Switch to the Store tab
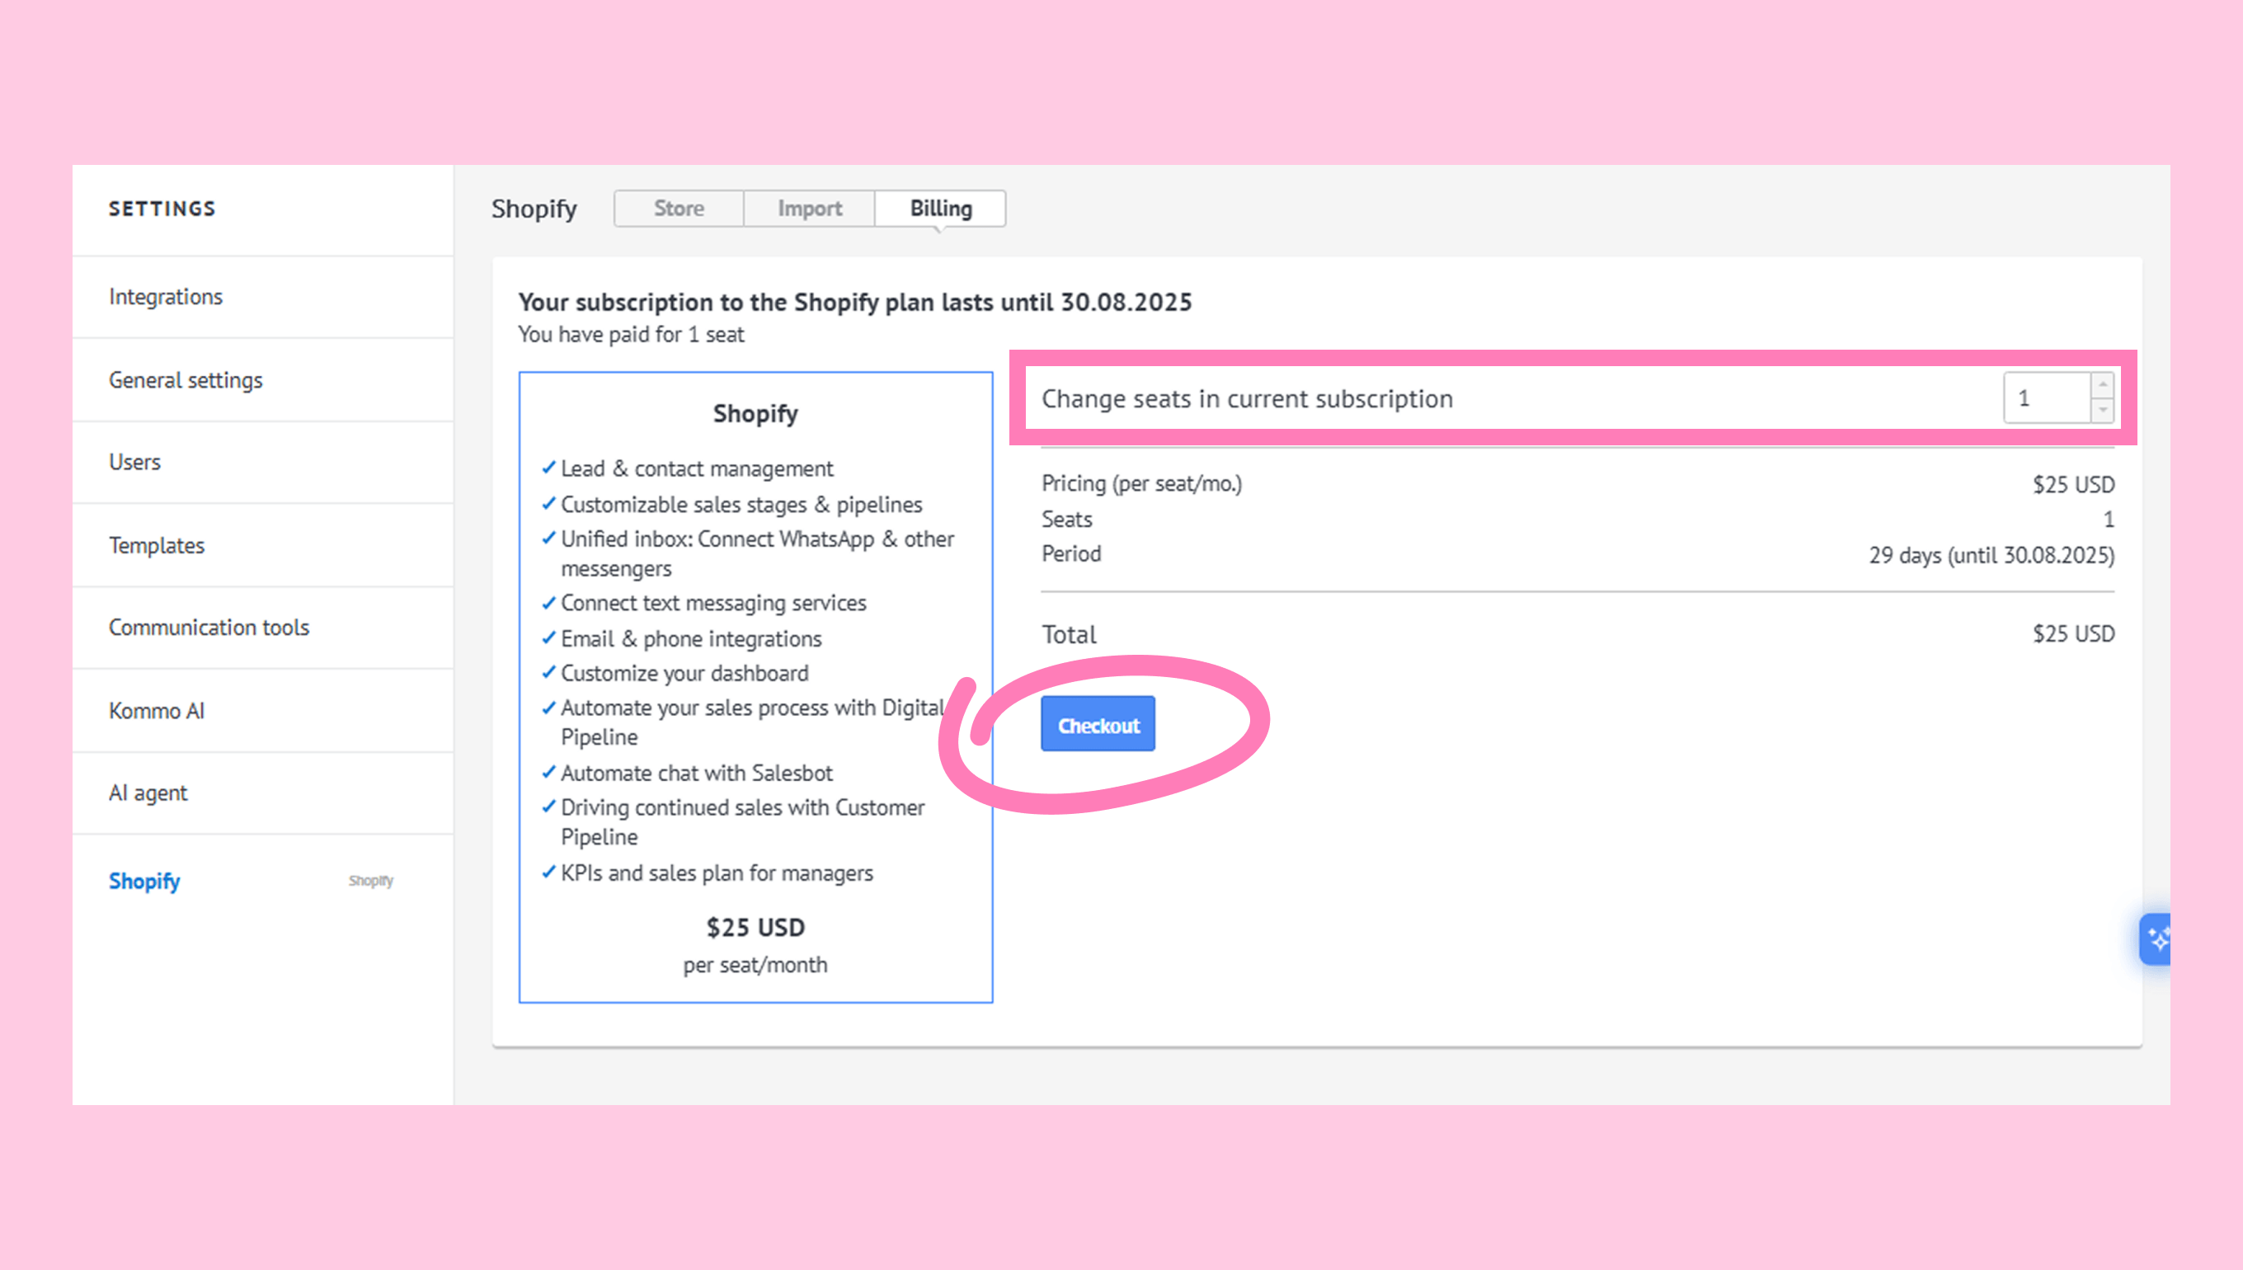Image resolution: width=2243 pixels, height=1270 pixels. [x=679, y=209]
